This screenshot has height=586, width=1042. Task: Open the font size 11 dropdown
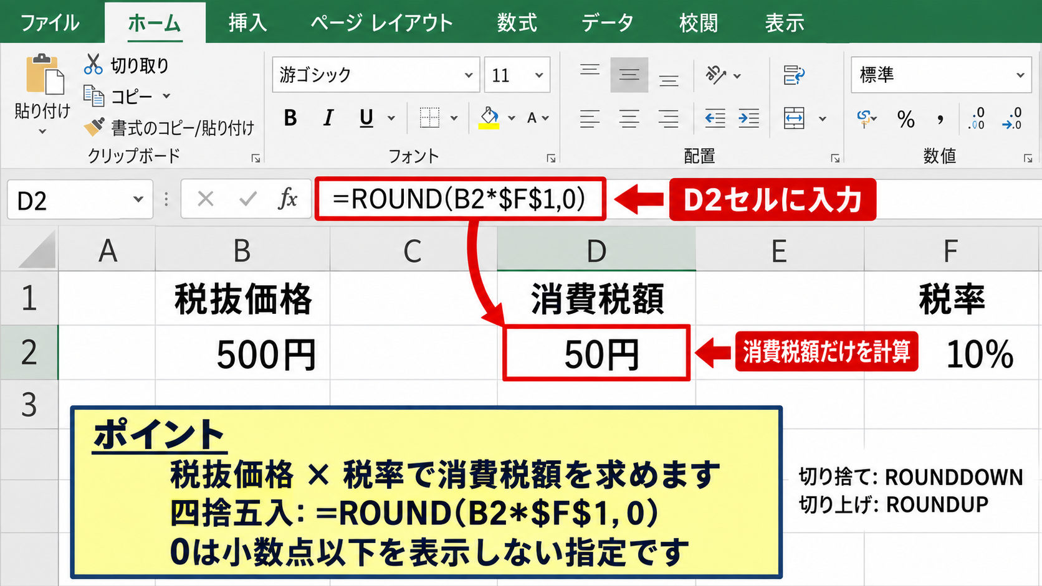point(539,75)
